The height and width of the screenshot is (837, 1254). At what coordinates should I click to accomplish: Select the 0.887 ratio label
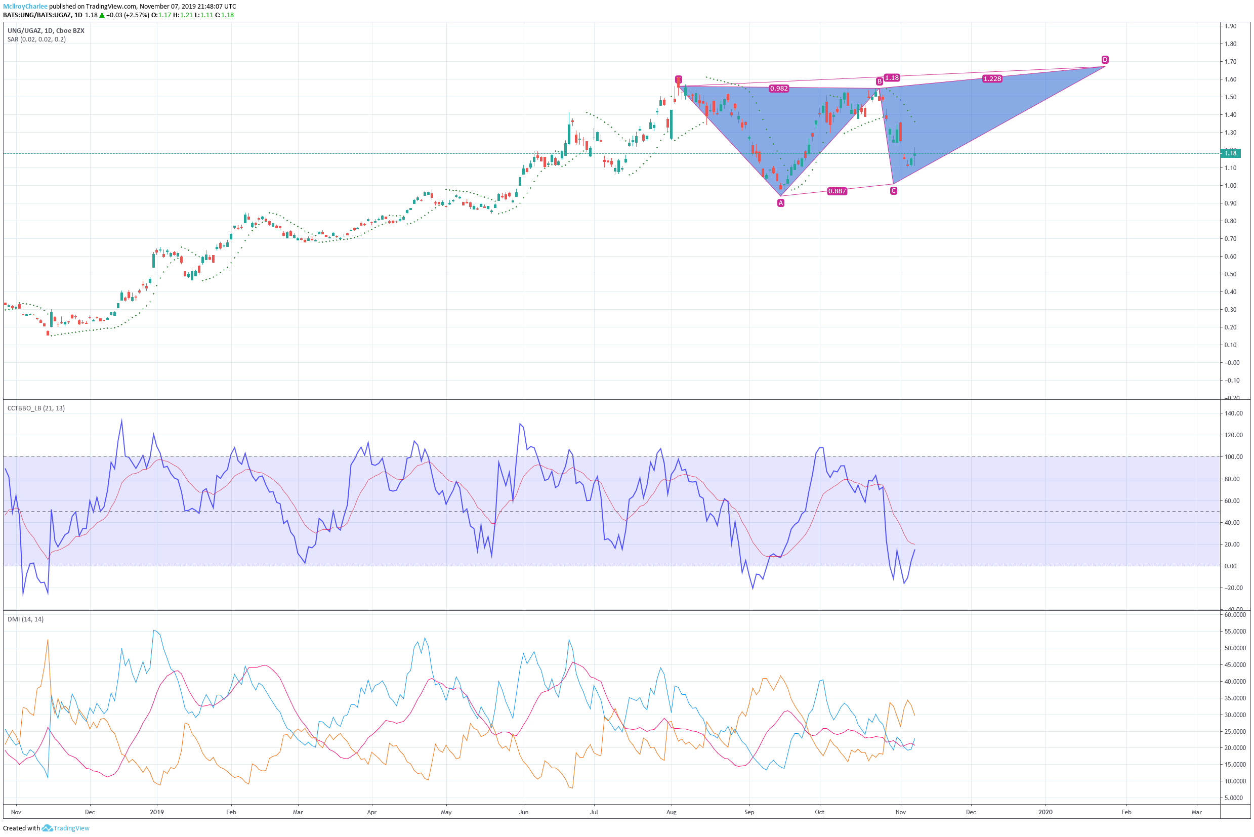(837, 191)
